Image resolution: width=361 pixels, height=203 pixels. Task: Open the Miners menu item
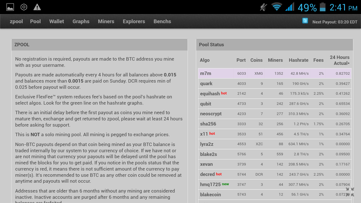[x=106, y=21]
